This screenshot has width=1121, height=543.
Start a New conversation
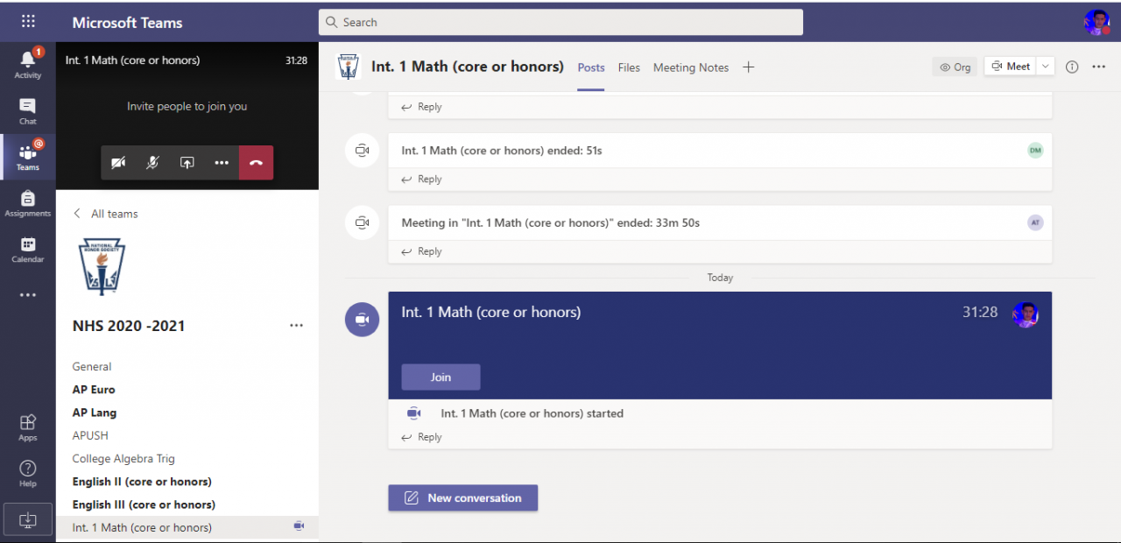[463, 497]
